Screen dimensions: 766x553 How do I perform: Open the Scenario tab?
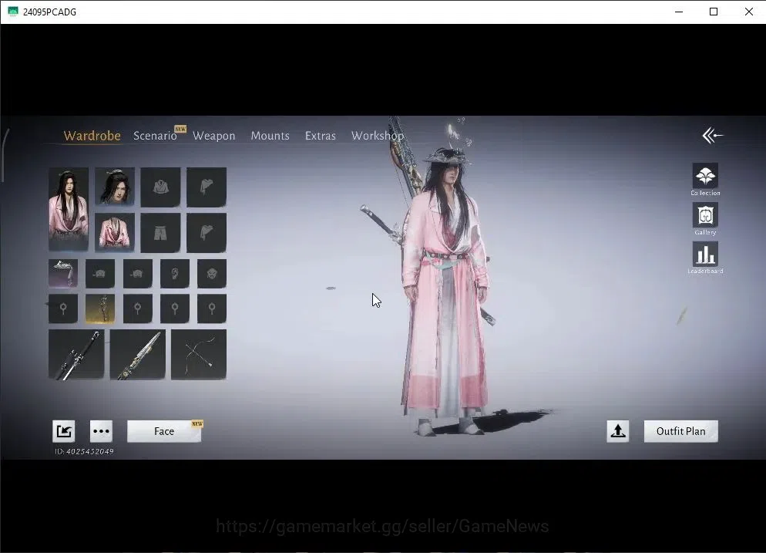click(x=155, y=136)
